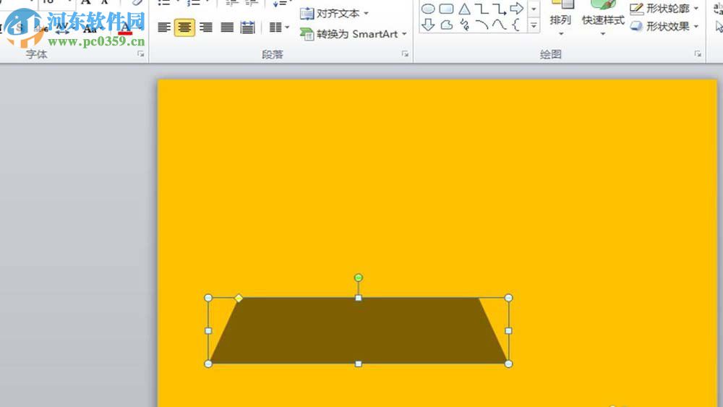
Task: Open the 形状轮廓 shape outline dropdown
Action: (664, 8)
